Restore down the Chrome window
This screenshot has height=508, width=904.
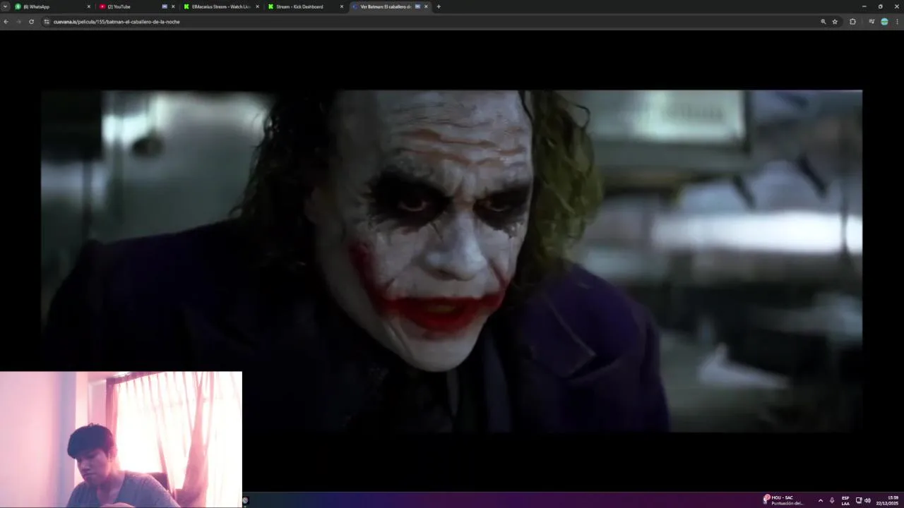coord(880,6)
